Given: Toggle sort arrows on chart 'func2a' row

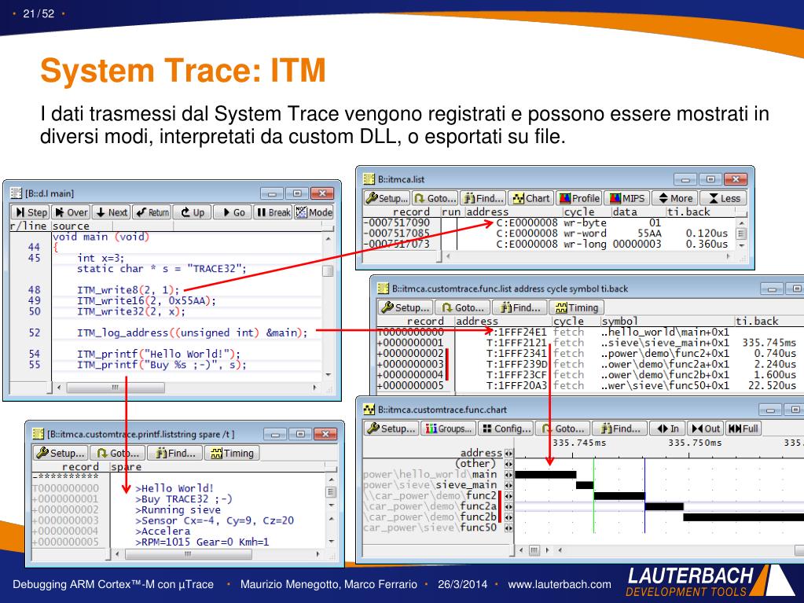Looking at the screenshot, I should coord(508,506).
